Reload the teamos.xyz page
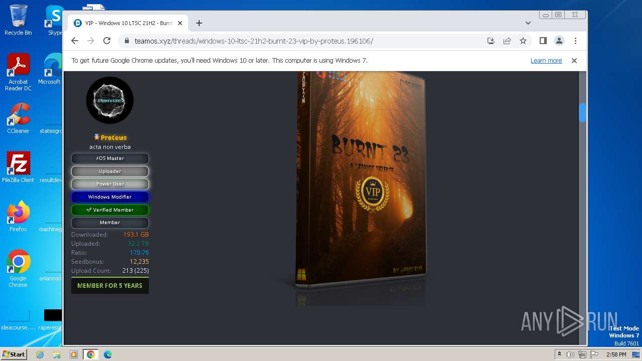The image size is (642, 361). pyautogui.click(x=107, y=41)
